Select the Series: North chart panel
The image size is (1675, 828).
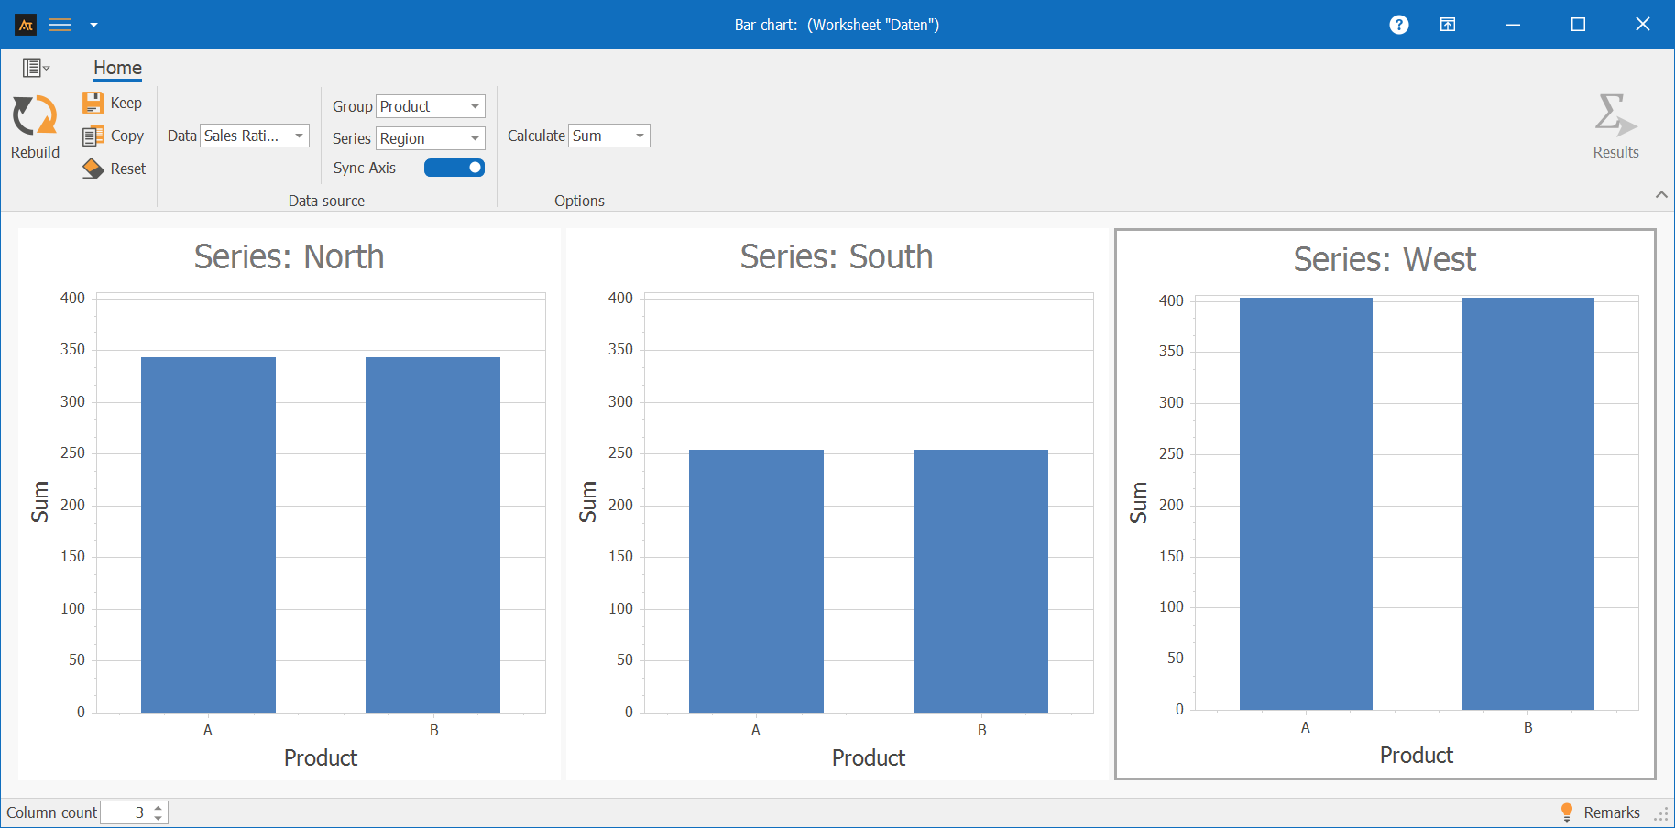289,504
